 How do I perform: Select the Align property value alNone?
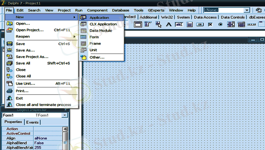48,138
